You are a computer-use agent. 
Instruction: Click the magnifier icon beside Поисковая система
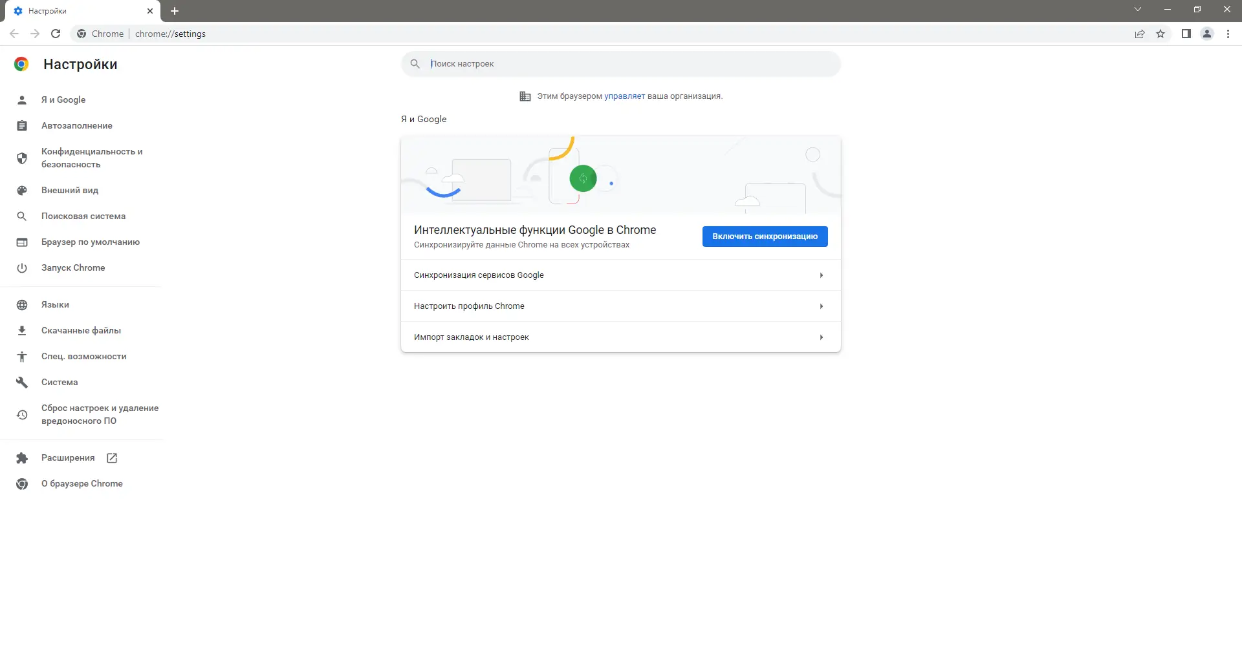click(22, 216)
